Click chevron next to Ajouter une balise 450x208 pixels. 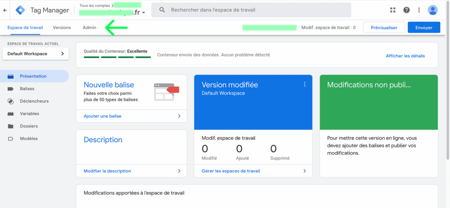[x=179, y=116]
